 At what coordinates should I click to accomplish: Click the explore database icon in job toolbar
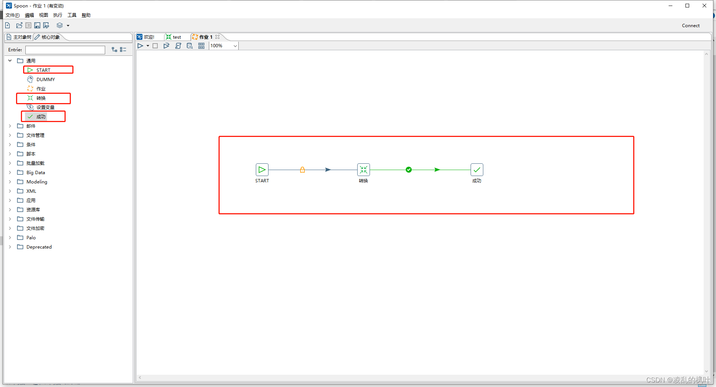tap(190, 46)
